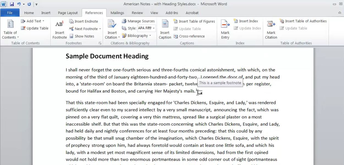This screenshot has width=344, height=165.
Task: Click Insert Endnote
Action: (83, 21)
